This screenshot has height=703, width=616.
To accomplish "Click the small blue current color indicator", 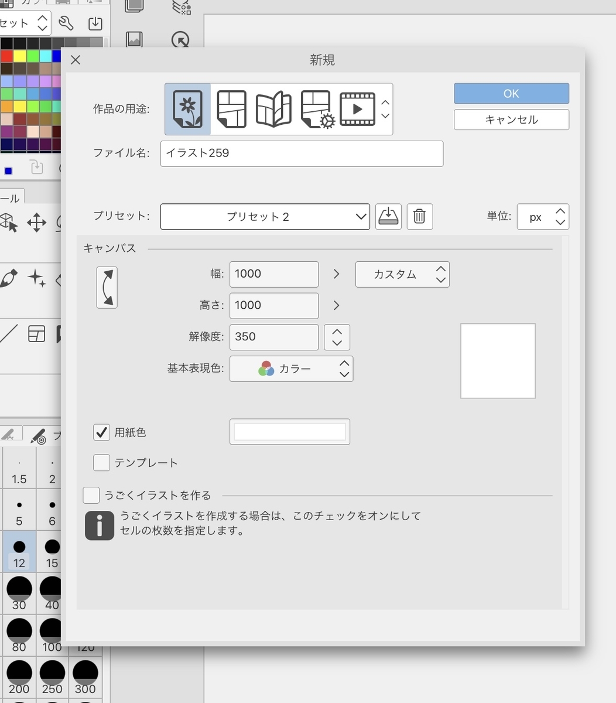I will [x=8, y=171].
